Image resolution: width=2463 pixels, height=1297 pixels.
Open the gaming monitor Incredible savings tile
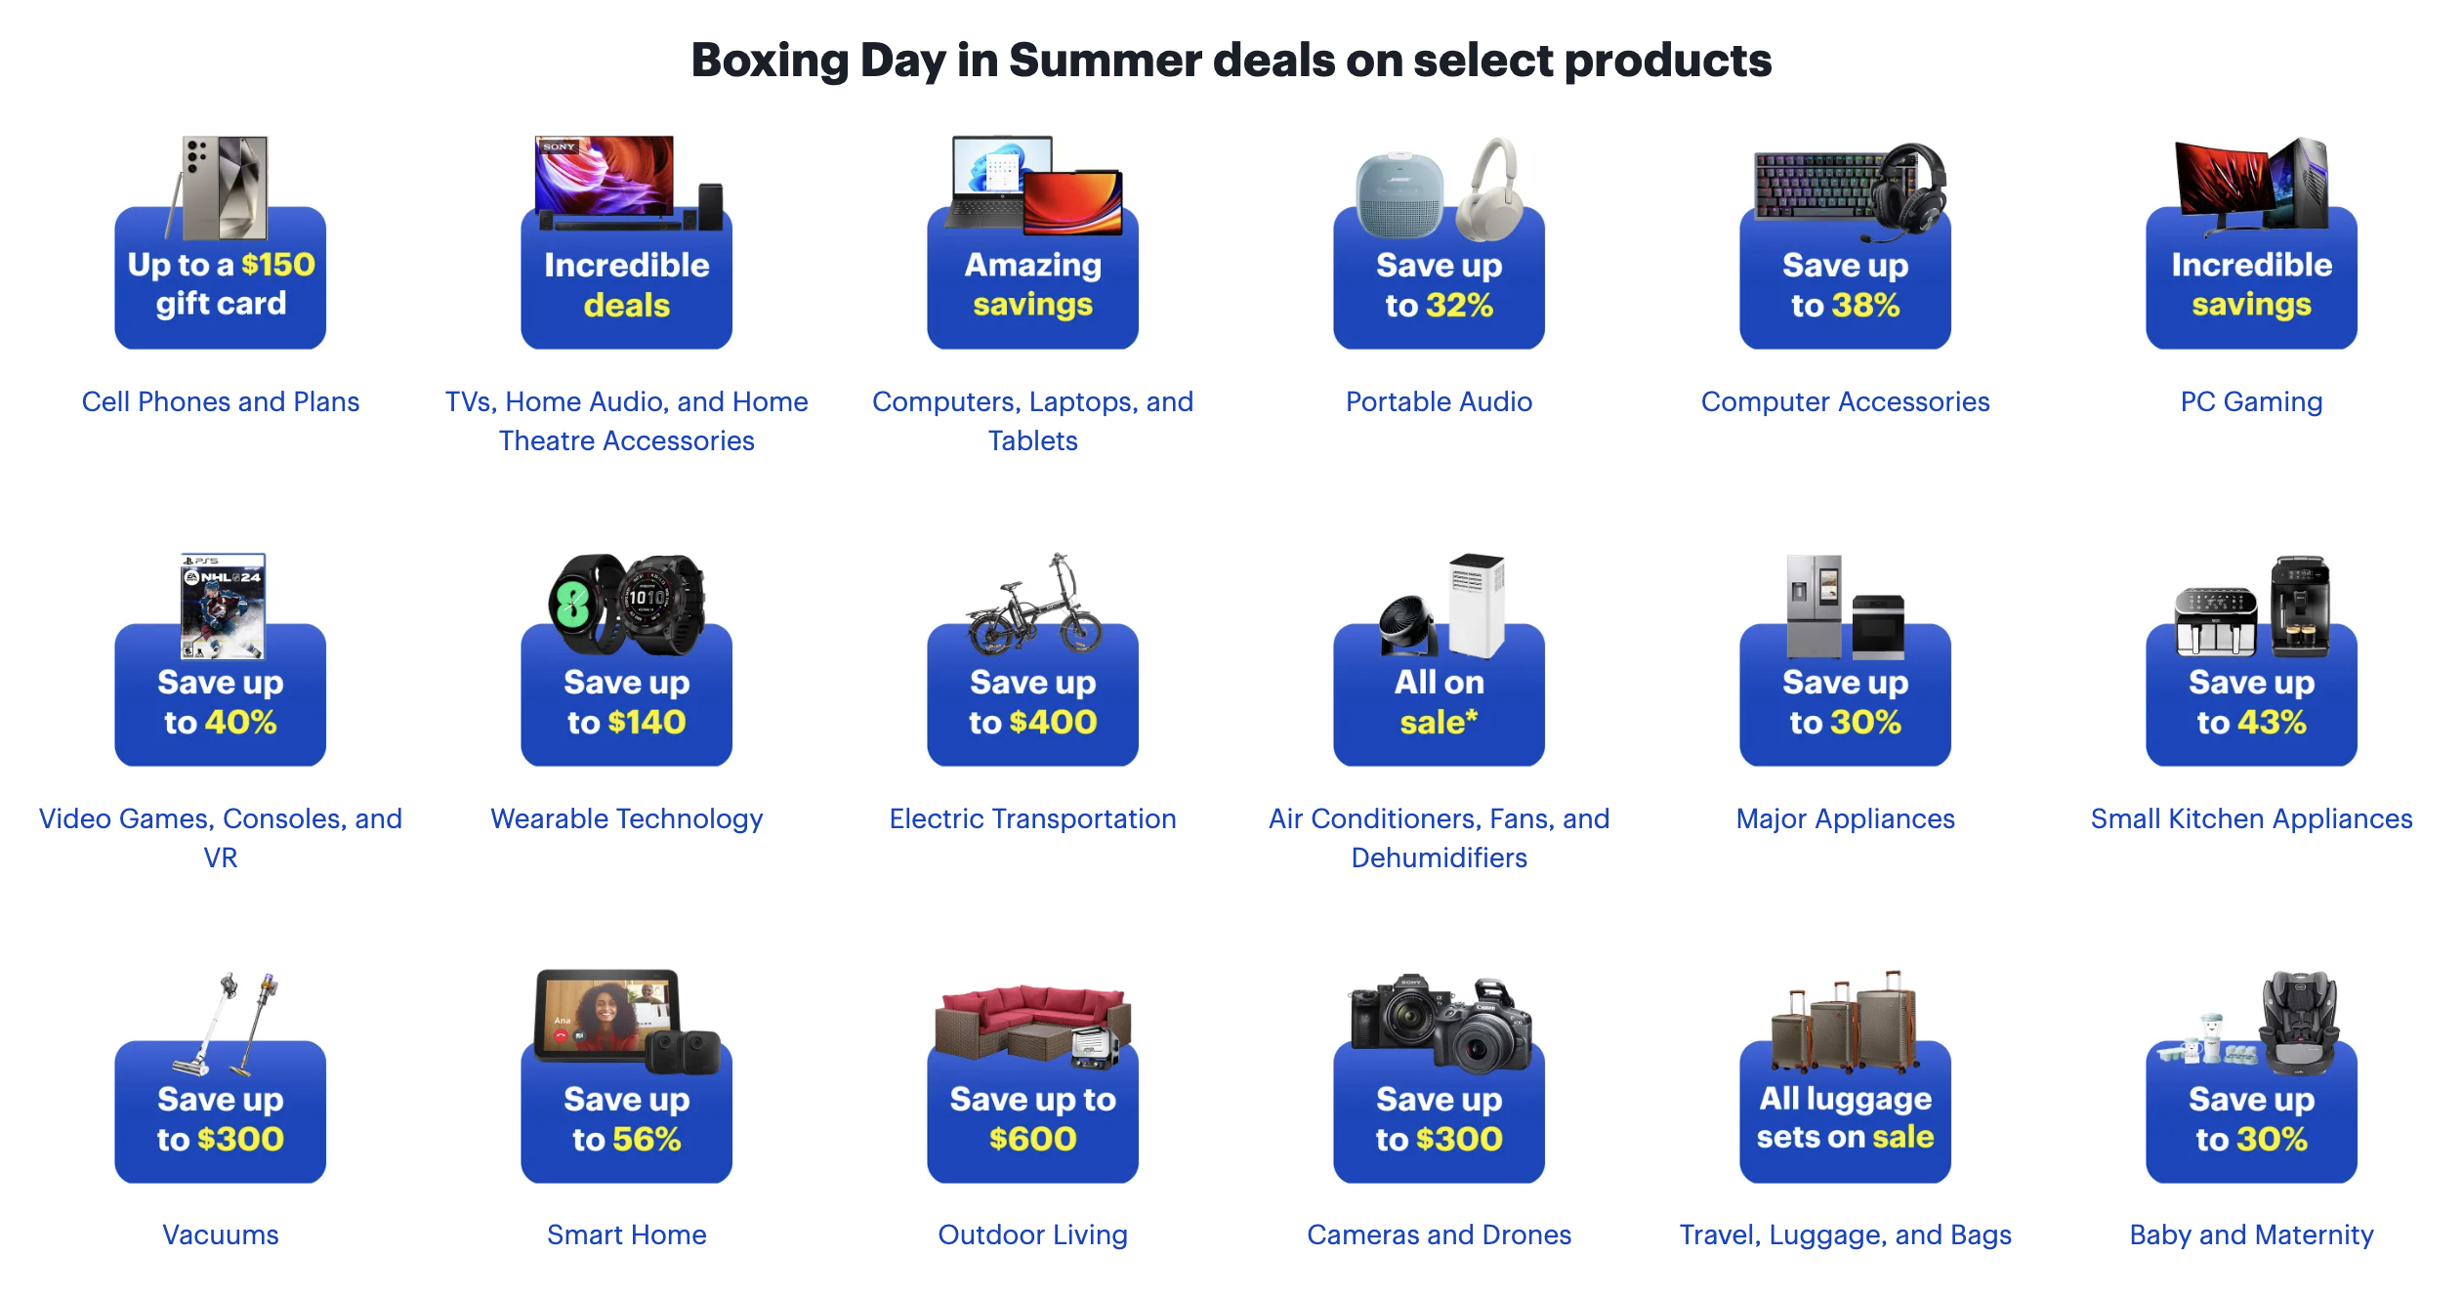[2252, 243]
